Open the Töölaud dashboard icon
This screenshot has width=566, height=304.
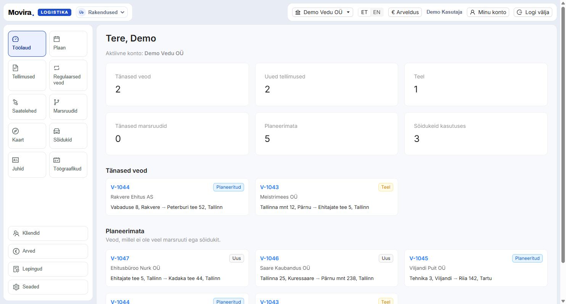click(x=16, y=39)
